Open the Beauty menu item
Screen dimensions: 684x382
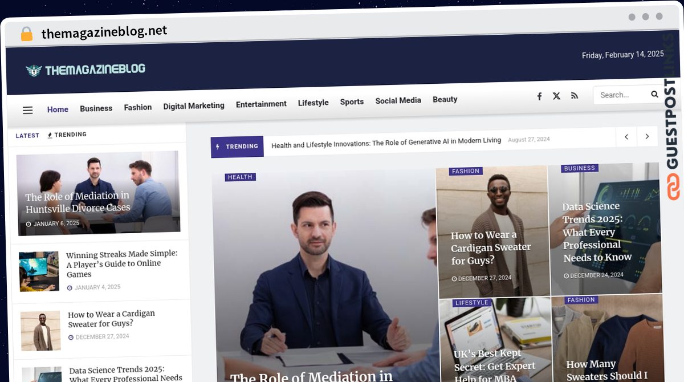click(x=445, y=99)
